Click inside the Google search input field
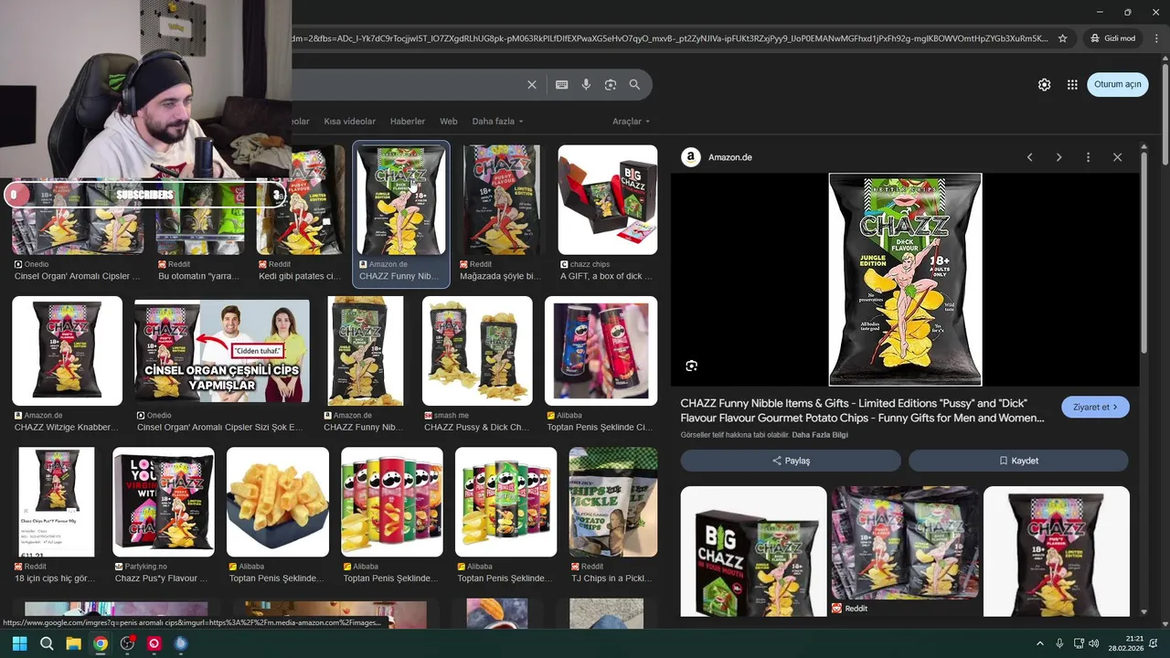Viewport: 1170px width, 658px height. 407,85
